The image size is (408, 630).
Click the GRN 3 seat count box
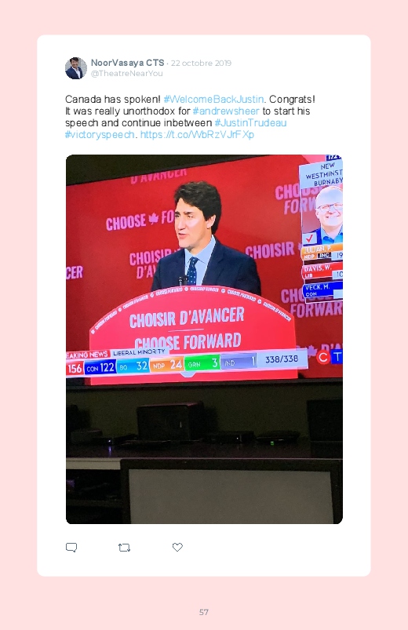coord(202,363)
